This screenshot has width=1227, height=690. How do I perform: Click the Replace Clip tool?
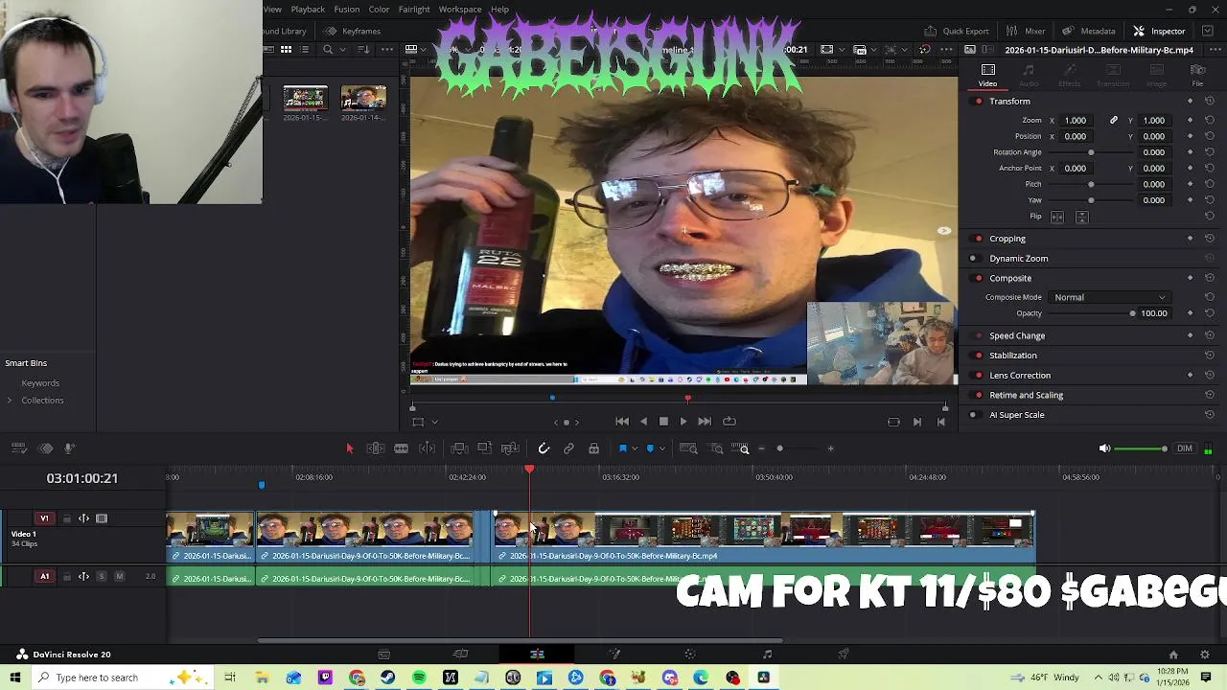510,448
